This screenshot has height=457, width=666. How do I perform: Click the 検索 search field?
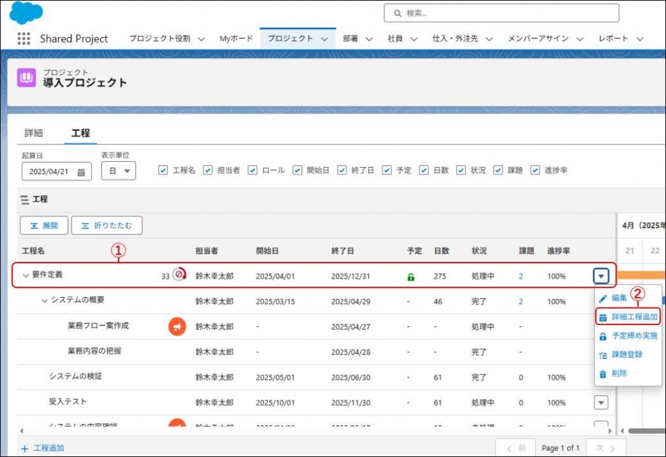(x=501, y=13)
